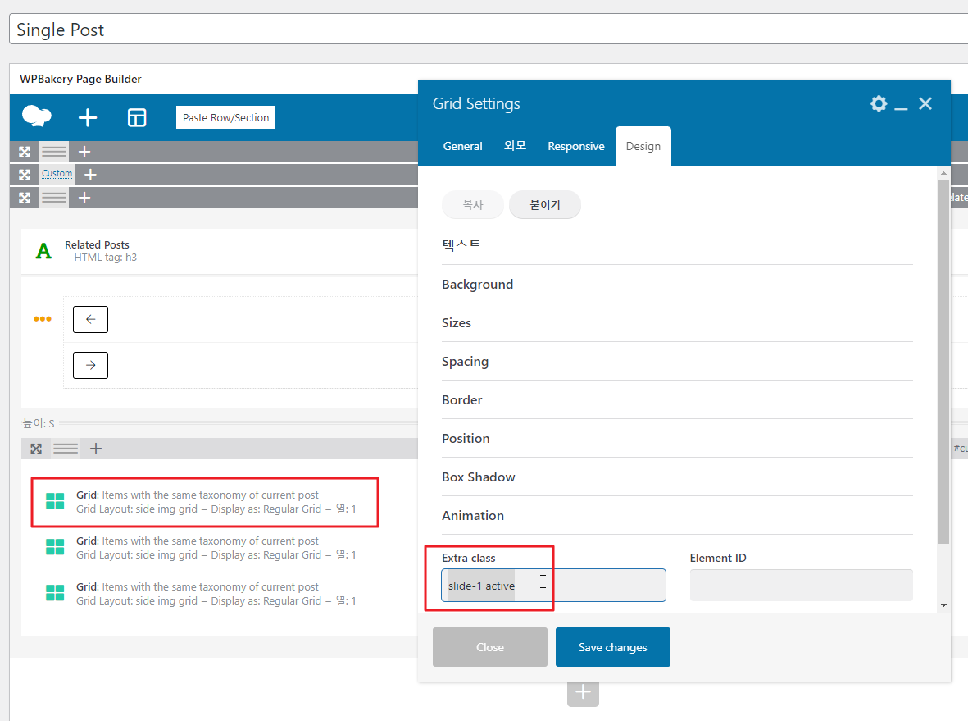Image resolution: width=968 pixels, height=721 pixels.
Task: Add new element with toolbar plus icon
Action: pyautogui.click(x=88, y=117)
